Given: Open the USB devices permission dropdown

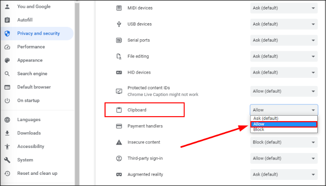Looking at the screenshot, I should 284,24.
